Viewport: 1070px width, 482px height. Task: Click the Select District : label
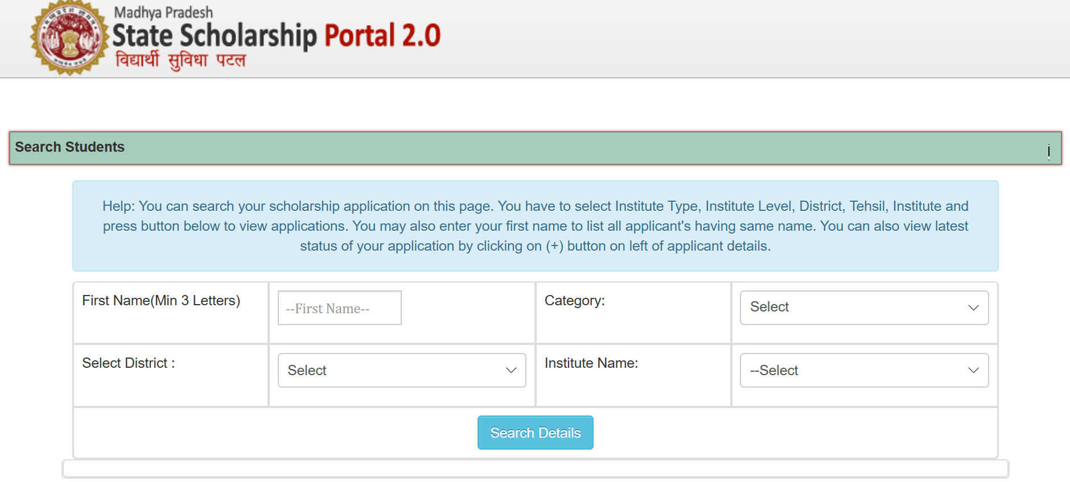(129, 363)
